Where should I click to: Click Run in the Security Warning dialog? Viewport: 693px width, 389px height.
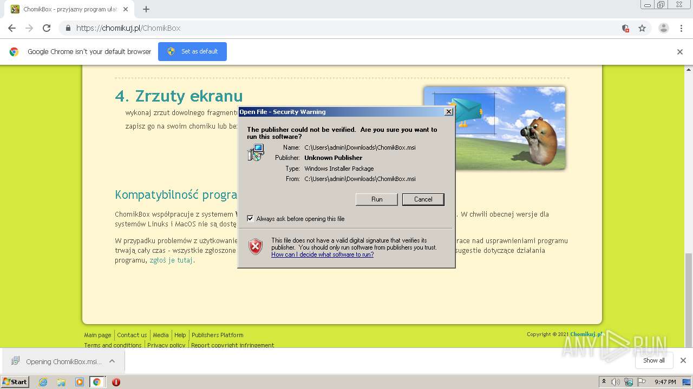[x=377, y=199]
